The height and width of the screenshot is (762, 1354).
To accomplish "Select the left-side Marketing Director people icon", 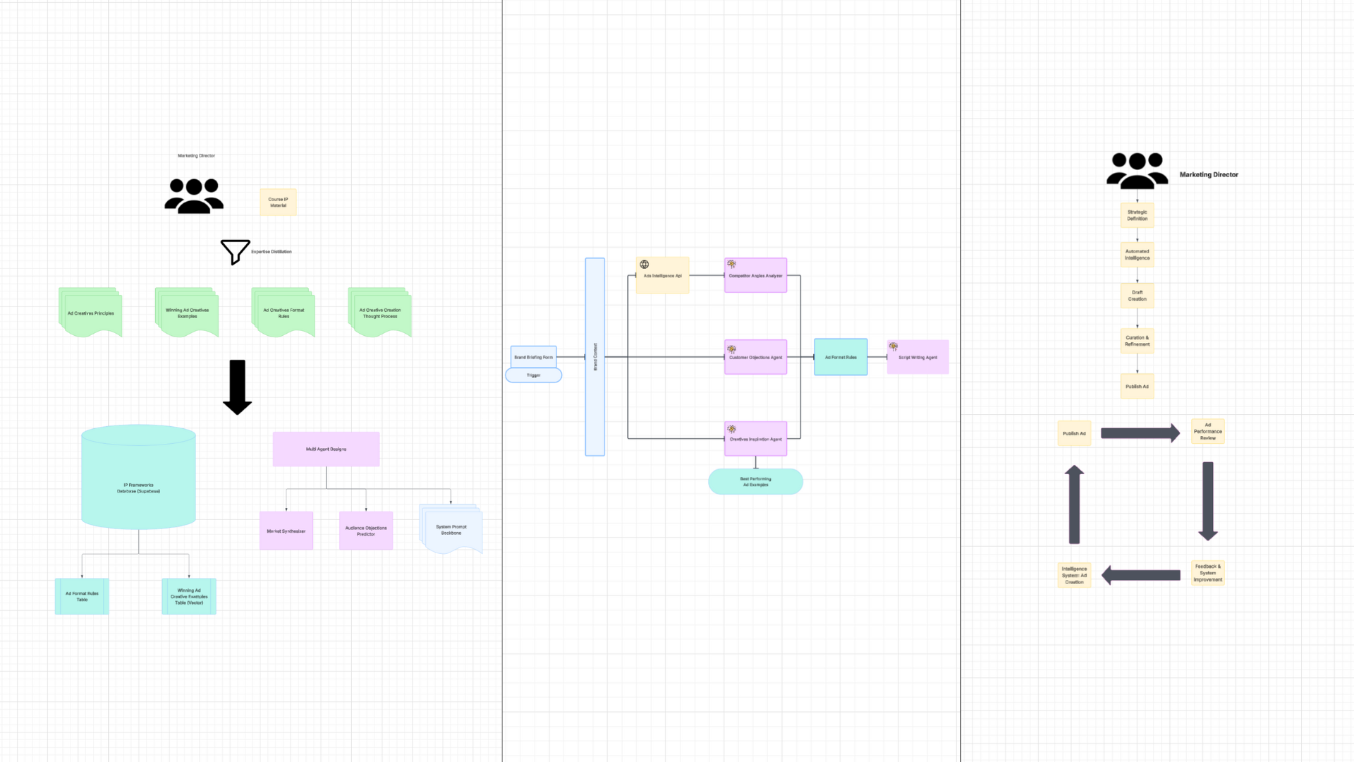I will coord(194,195).
